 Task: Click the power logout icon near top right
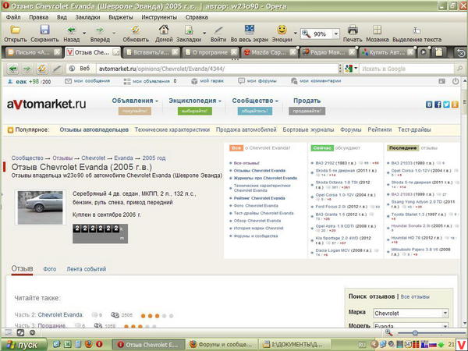tap(456, 81)
